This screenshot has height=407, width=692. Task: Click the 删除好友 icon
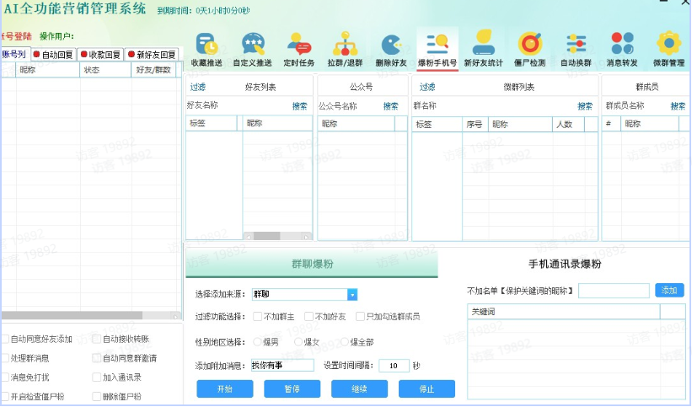pos(391,49)
